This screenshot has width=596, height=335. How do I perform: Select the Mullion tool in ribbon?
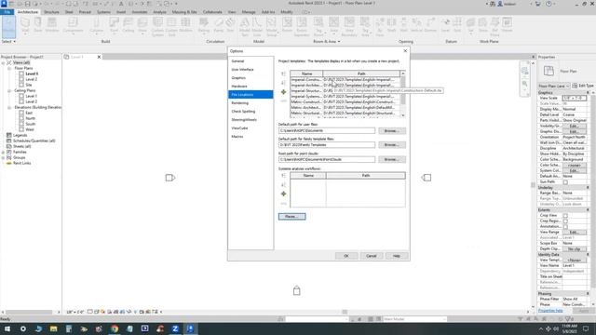[x=185, y=25]
